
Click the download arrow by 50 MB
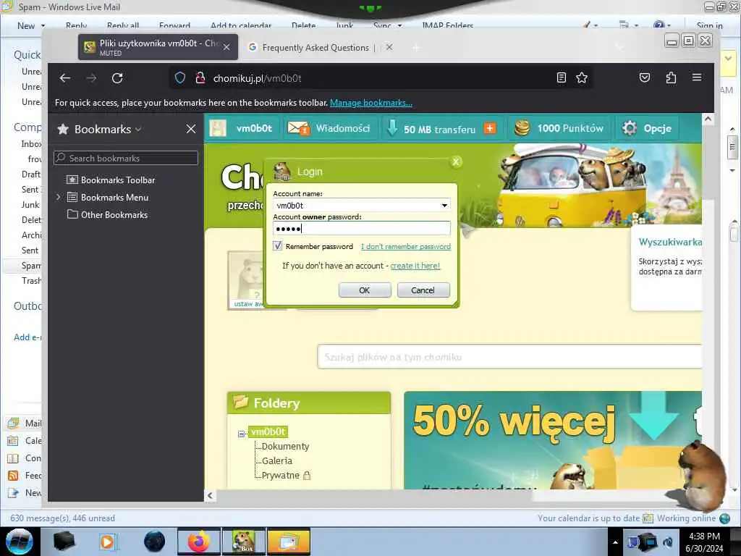pyautogui.click(x=391, y=128)
